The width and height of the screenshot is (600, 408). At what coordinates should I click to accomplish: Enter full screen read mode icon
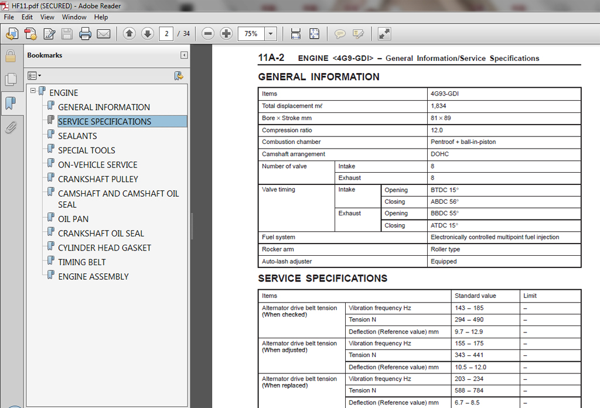pyautogui.click(x=384, y=33)
